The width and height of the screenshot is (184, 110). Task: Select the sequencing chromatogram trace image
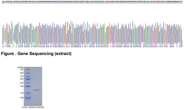[x=92, y=34]
